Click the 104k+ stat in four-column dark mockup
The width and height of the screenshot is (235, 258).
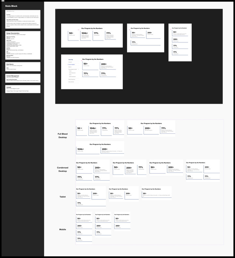coord(85,33)
